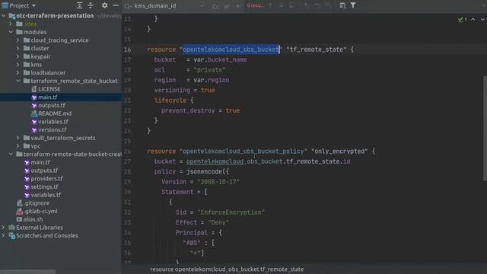Expand the .idea folder

[x=11, y=24]
